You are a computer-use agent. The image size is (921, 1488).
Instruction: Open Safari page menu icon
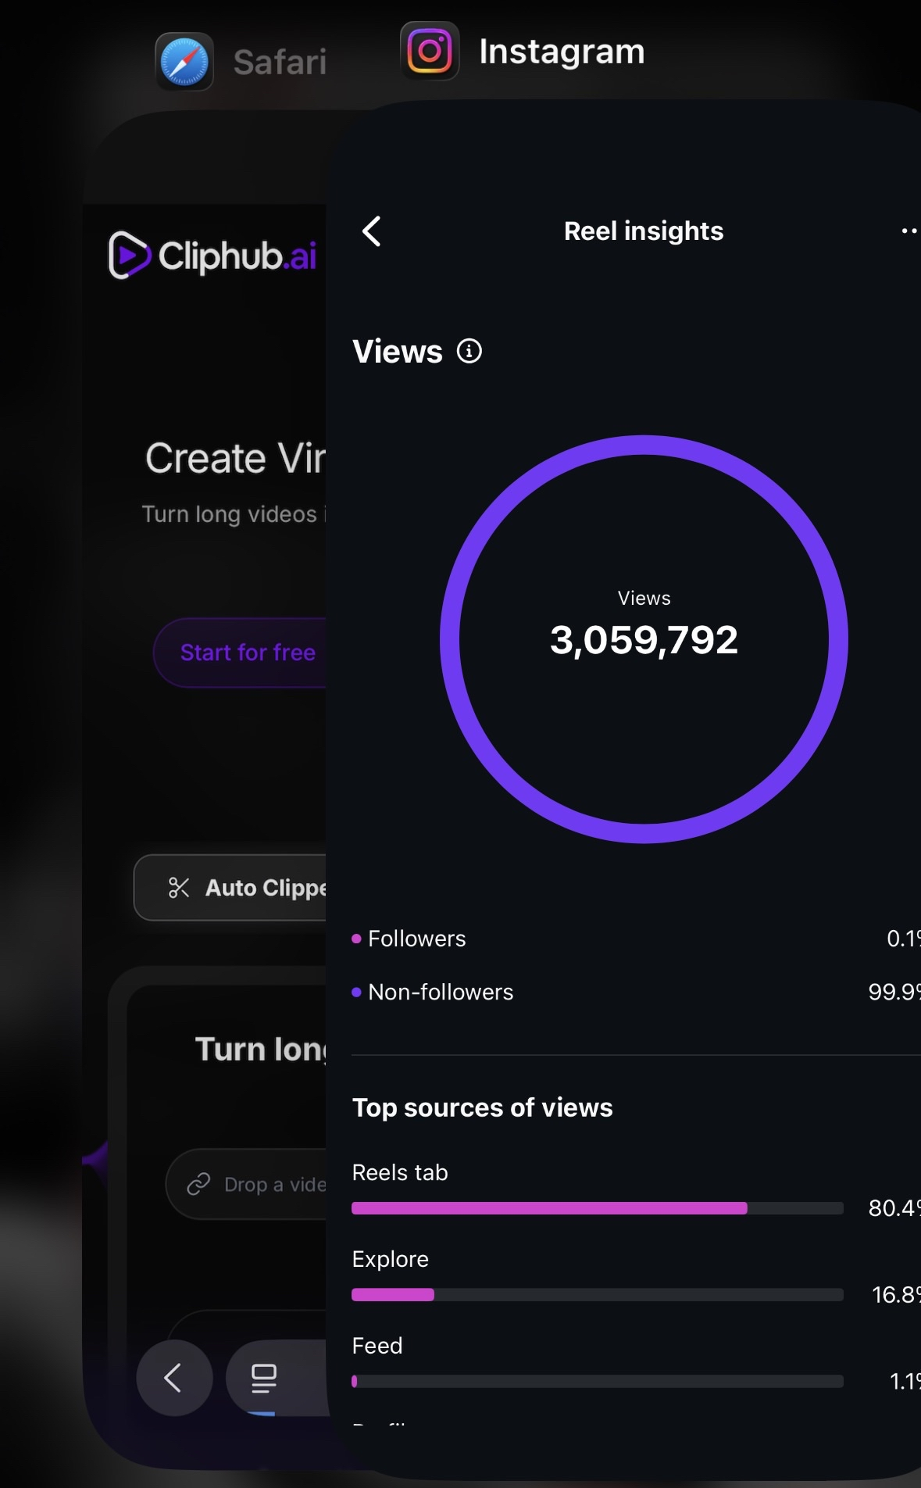pyautogui.click(x=264, y=1378)
